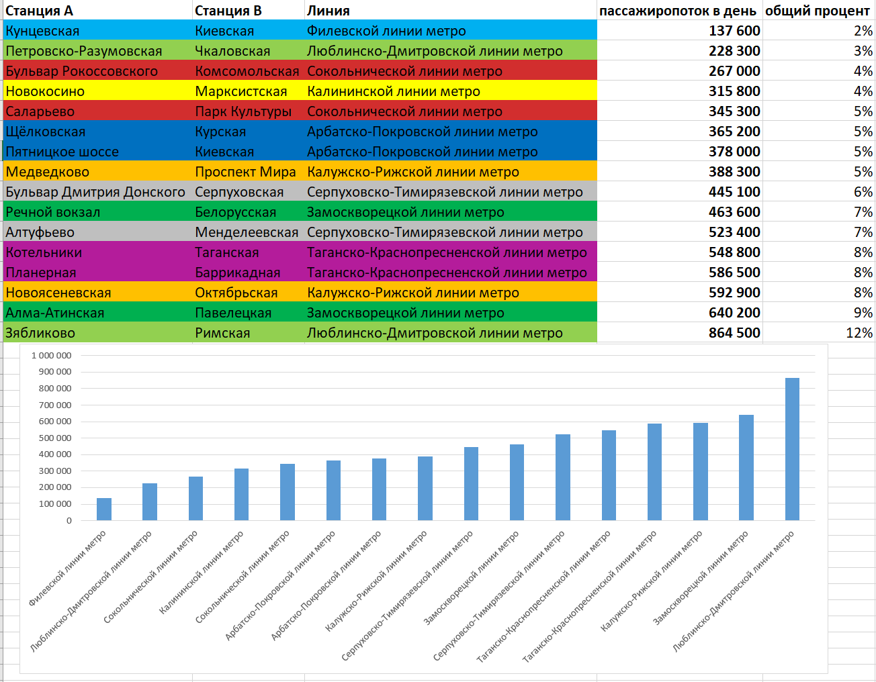The height and width of the screenshot is (682, 876).
Task: Select station B cell 'Курская'
Action: pos(248,131)
